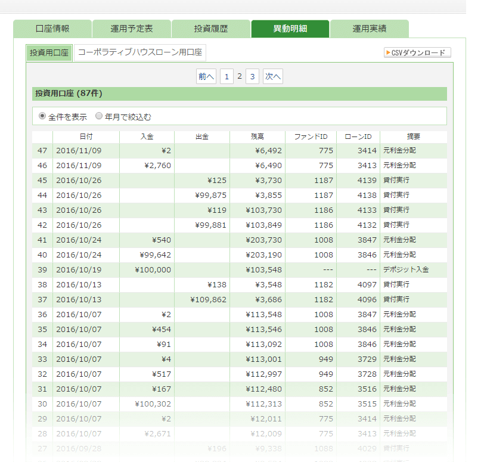
Task: Click withdrawal ¥138 in row 38
Action: coord(217,284)
